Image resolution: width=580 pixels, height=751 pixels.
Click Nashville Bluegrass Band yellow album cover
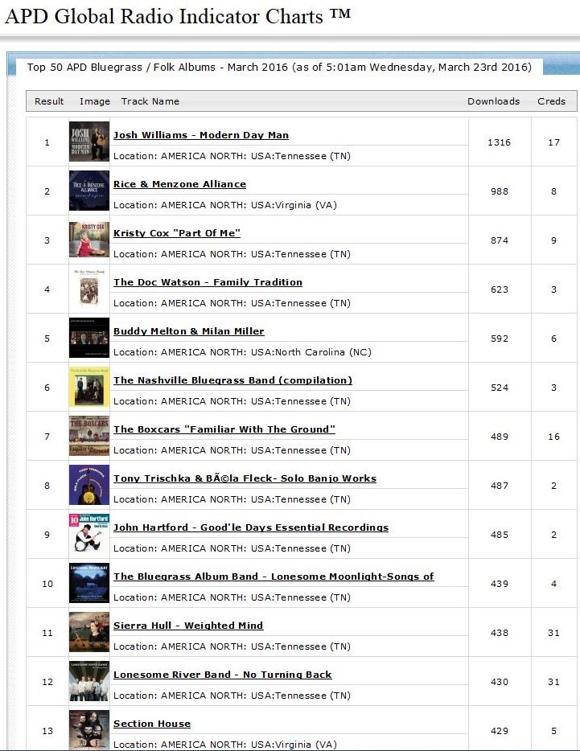[x=89, y=387]
